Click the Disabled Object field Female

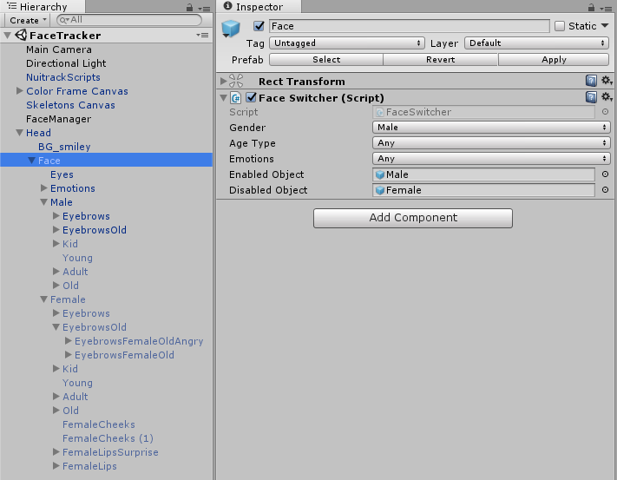(x=483, y=190)
